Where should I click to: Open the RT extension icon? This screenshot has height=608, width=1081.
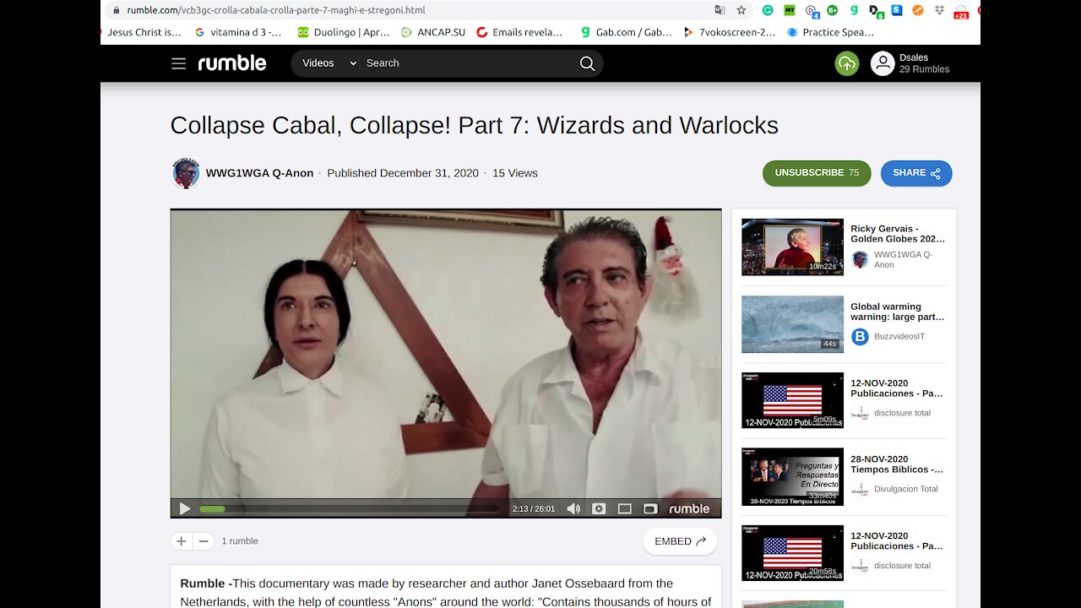(790, 10)
